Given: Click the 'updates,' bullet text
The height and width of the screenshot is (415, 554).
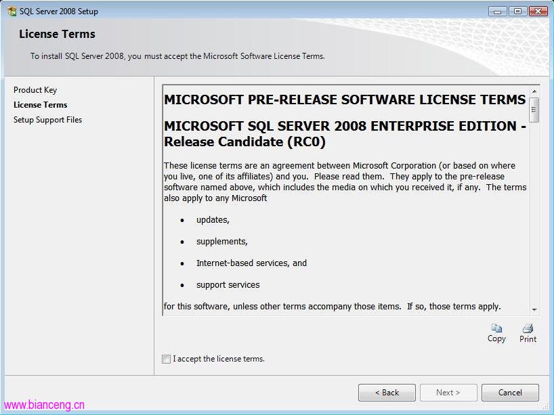Looking at the screenshot, I should [213, 219].
